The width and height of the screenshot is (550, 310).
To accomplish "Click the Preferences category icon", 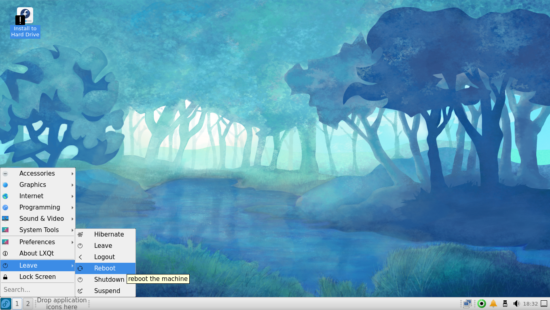I will 5,242.
